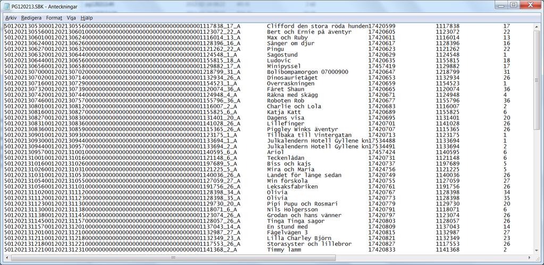This screenshot has width=544, height=265.
Task: Click the text 'Bert och Ernie på äventyr'
Action: tap(309, 31)
